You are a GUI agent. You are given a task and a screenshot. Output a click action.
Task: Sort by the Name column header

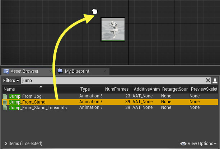pos(41,89)
